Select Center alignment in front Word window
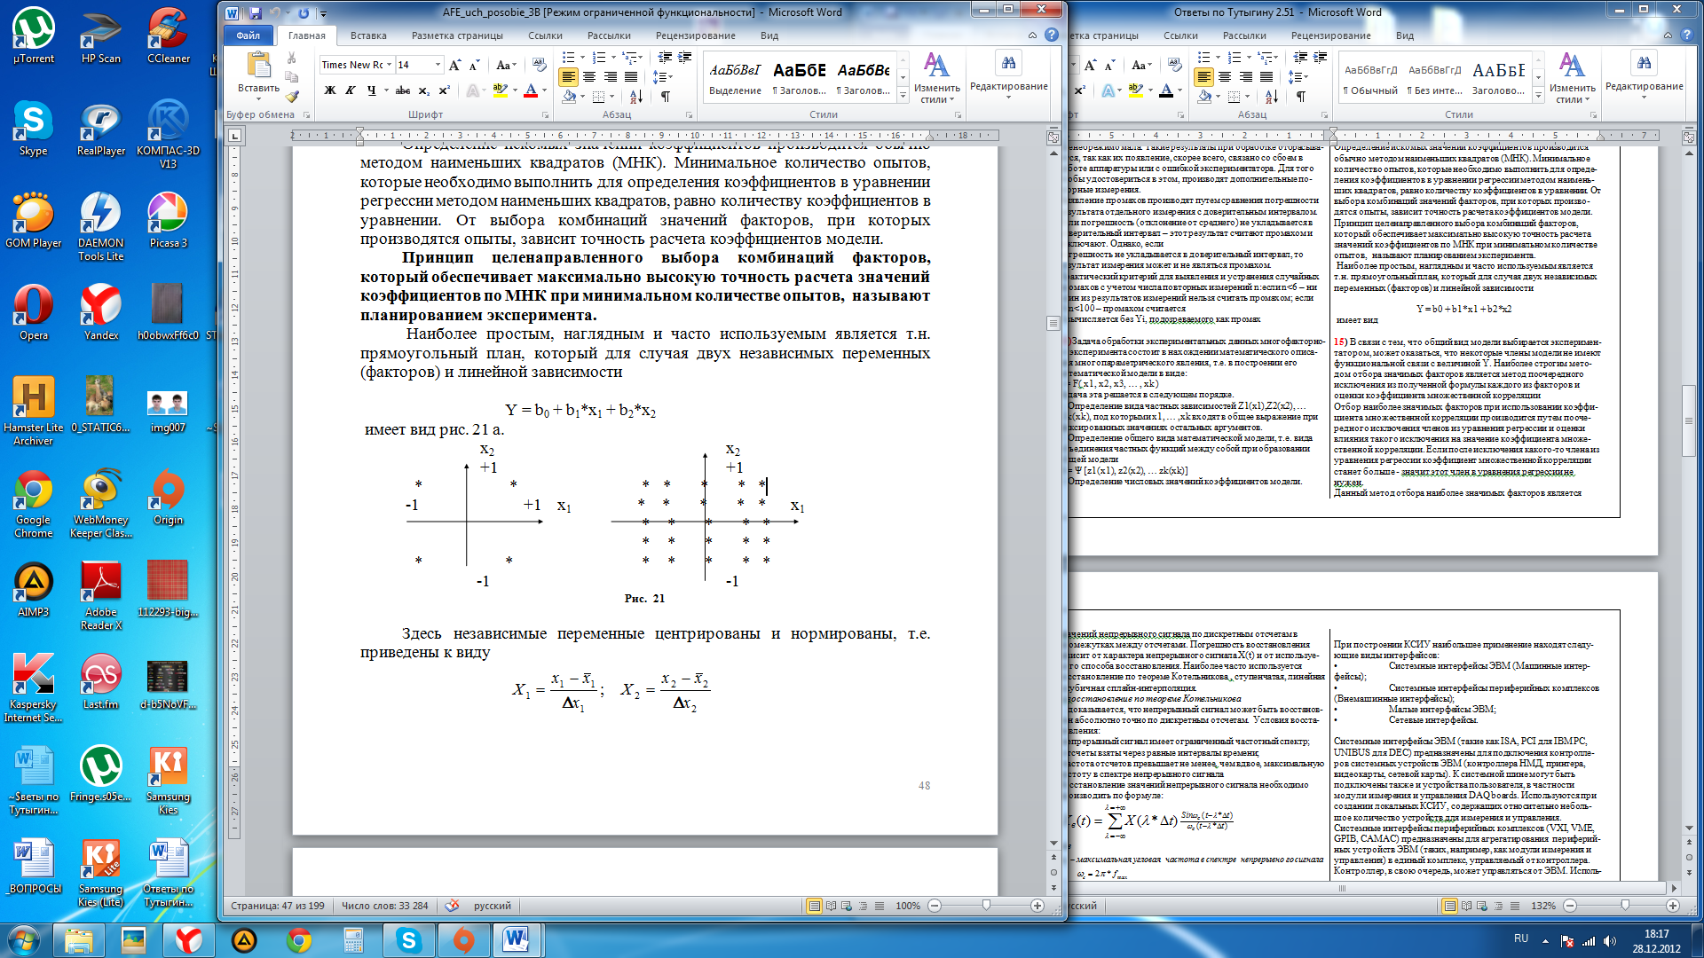This screenshot has width=1704, height=958. 588,77
